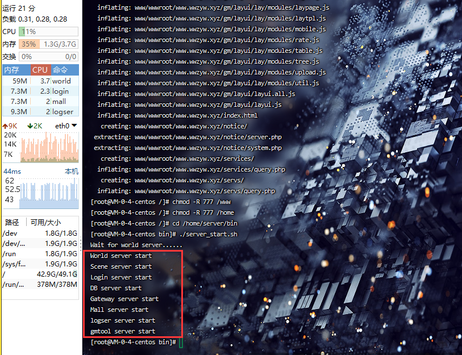Screen dimensions: 462x355
Task: Click the CPU usage bar
Action: click(x=49, y=32)
